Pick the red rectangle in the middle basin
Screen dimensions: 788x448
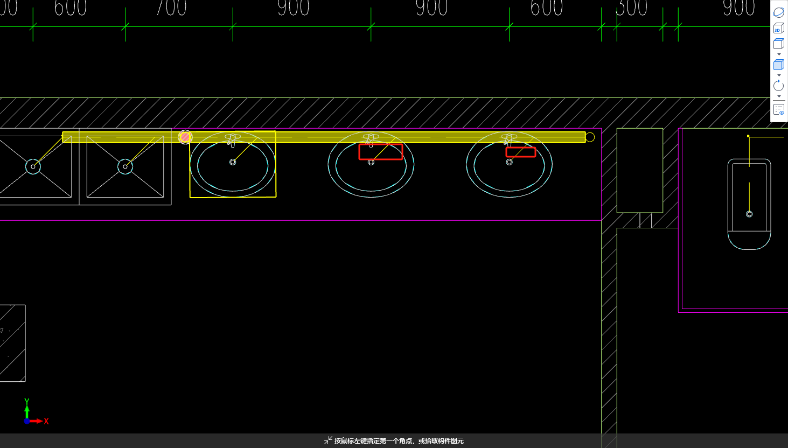[381, 152]
